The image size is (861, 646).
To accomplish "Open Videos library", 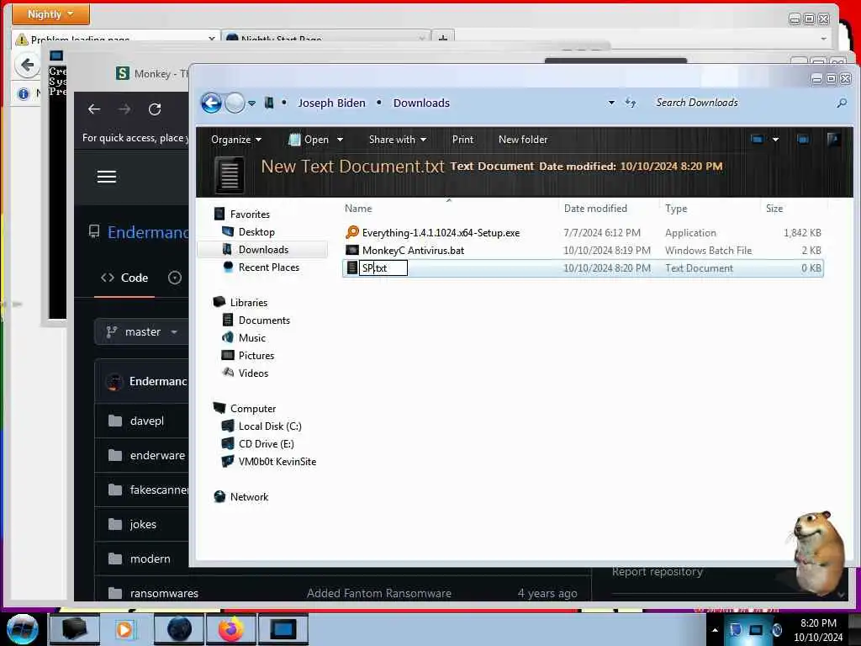I will coord(253,373).
